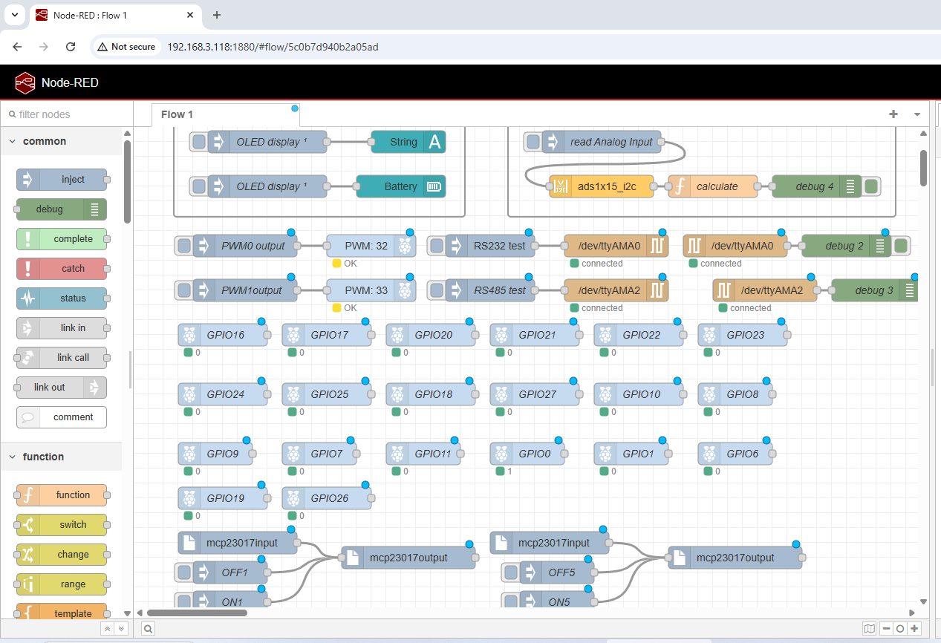Reset the canvas zoom level
Viewport: 941px width, 643px height.
point(900,629)
